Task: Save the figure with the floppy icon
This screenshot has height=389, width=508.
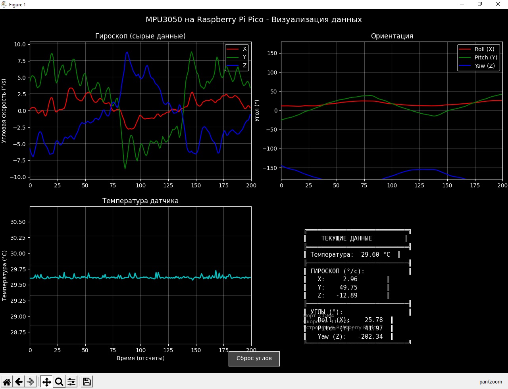Action: (87, 382)
